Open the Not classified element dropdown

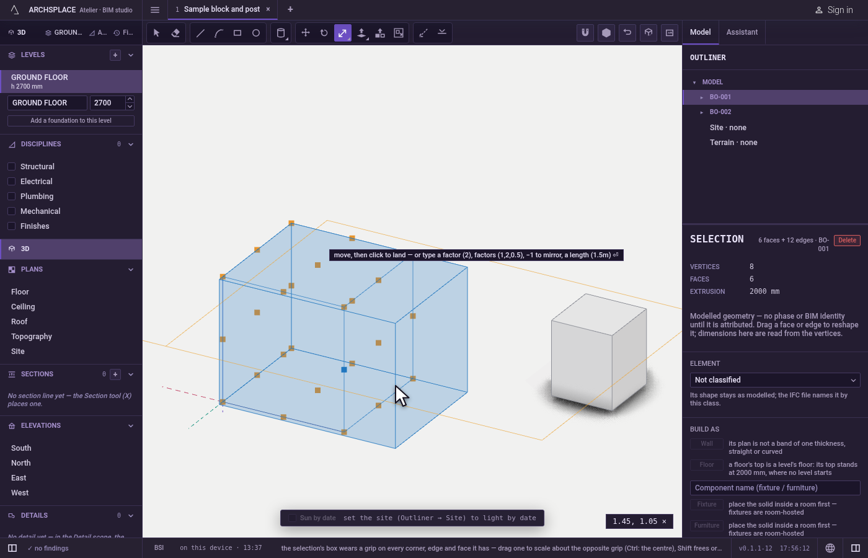pyautogui.click(x=775, y=380)
